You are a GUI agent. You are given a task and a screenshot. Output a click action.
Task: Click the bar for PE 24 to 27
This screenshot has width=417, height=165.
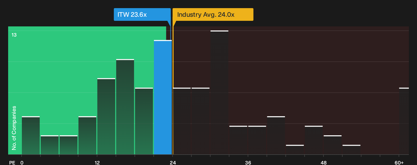pos(182,121)
